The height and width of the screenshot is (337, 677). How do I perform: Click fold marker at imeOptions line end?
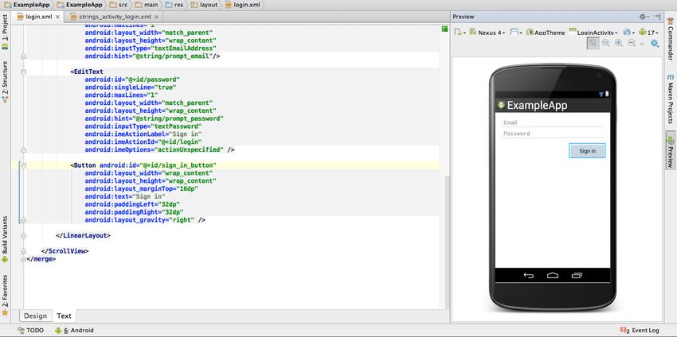tap(23, 150)
